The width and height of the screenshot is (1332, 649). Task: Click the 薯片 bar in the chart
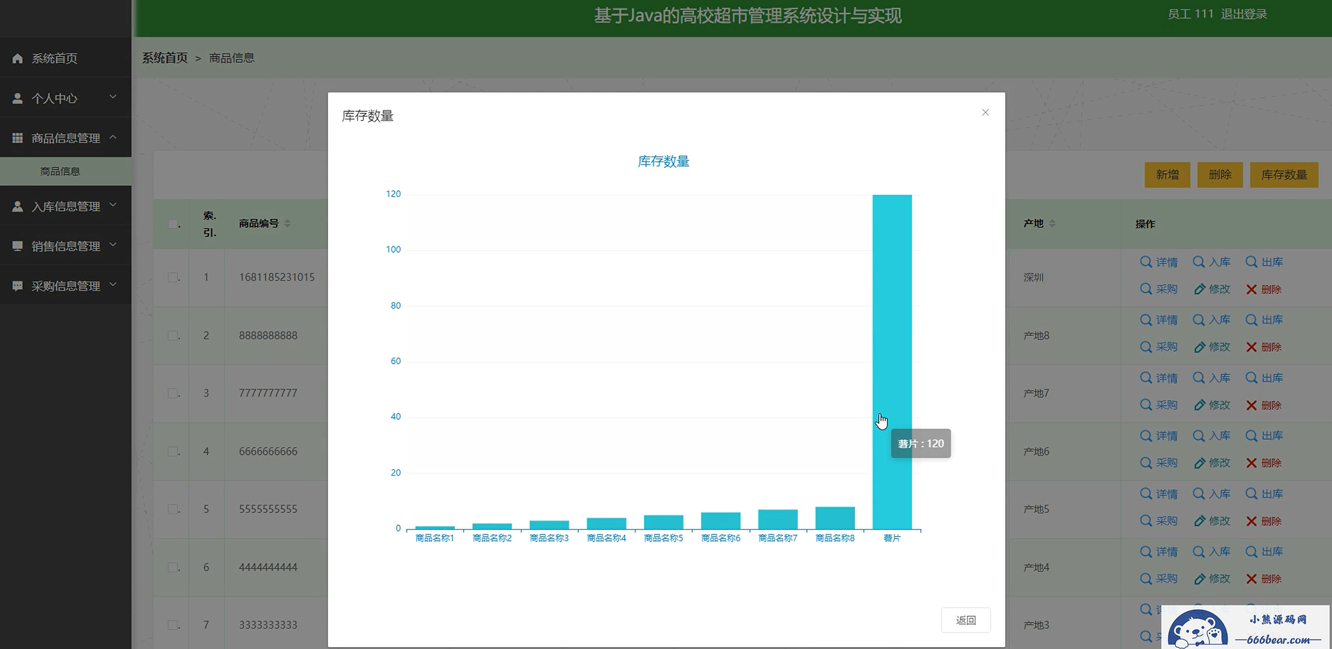click(892, 361)
